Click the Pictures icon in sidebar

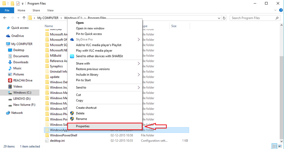[10, 74]
